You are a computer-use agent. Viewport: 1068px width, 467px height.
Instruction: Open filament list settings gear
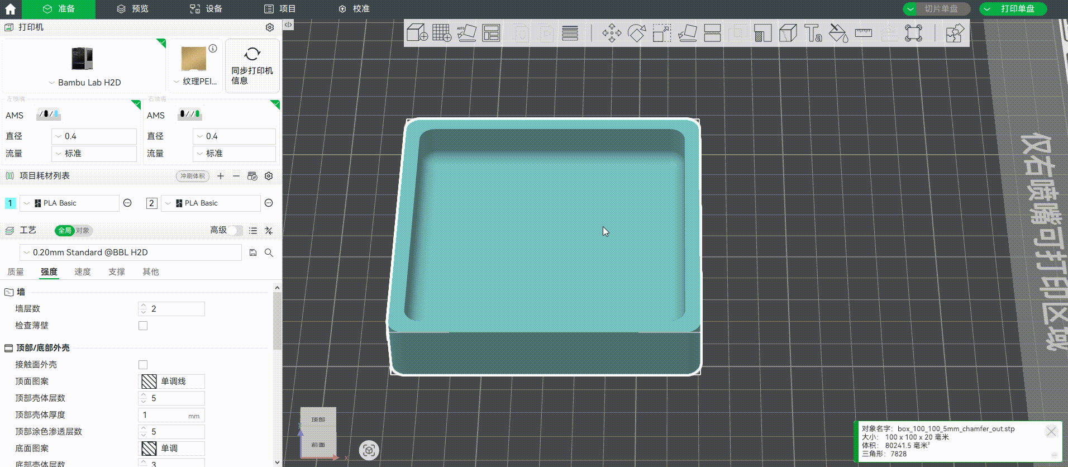pos(269,176)
